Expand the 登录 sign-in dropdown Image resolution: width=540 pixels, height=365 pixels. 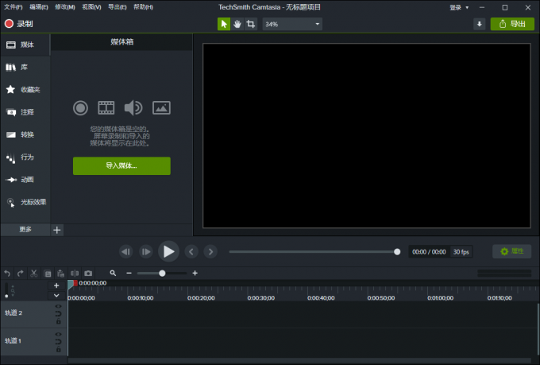coord(459,8)
